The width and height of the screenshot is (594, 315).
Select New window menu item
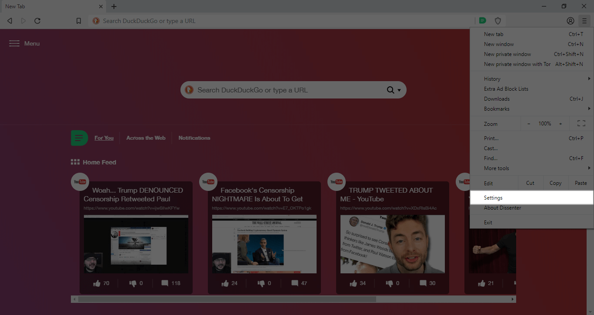pos(532,44)
